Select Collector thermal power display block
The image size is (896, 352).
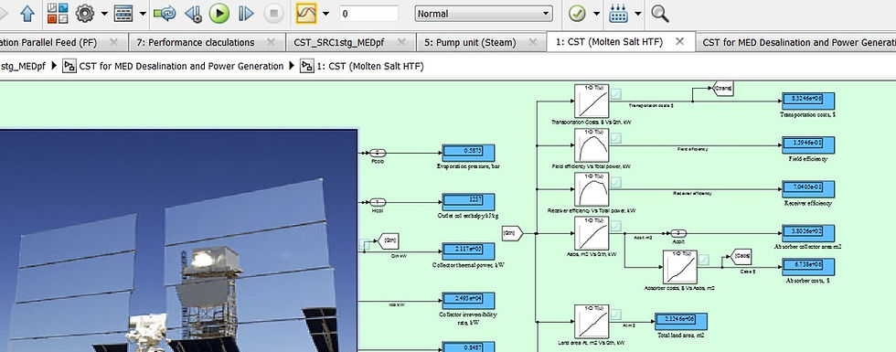[468, 251]
